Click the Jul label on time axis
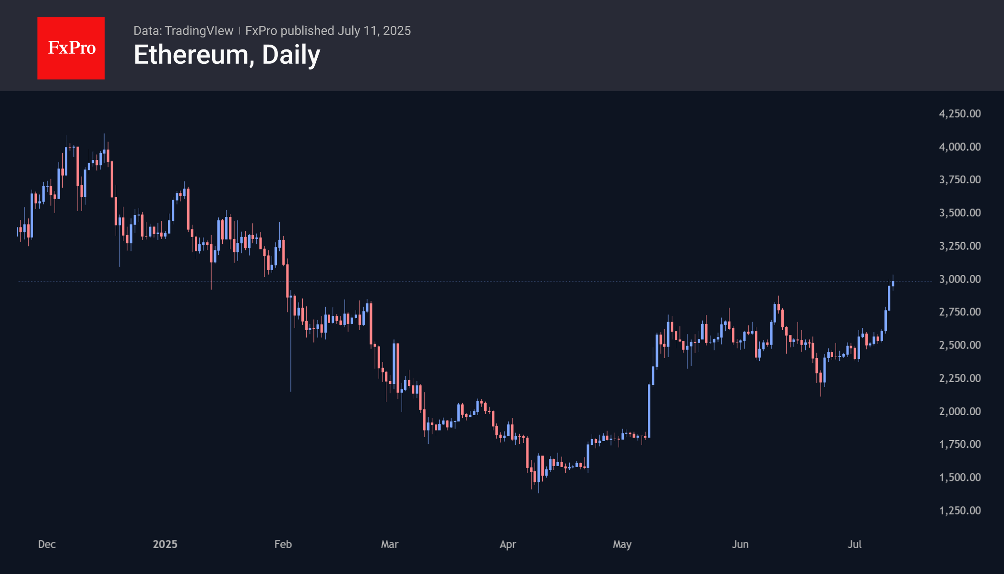The width and height of the screenshot is (1004, 574). 854,544
